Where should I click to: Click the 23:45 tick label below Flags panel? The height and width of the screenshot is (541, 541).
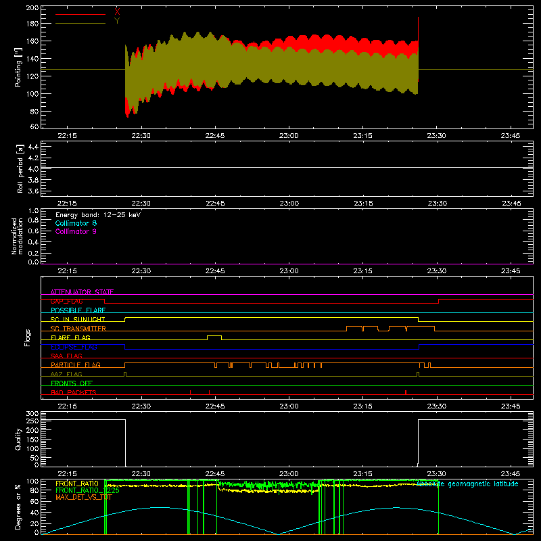(x=511, y=406)
